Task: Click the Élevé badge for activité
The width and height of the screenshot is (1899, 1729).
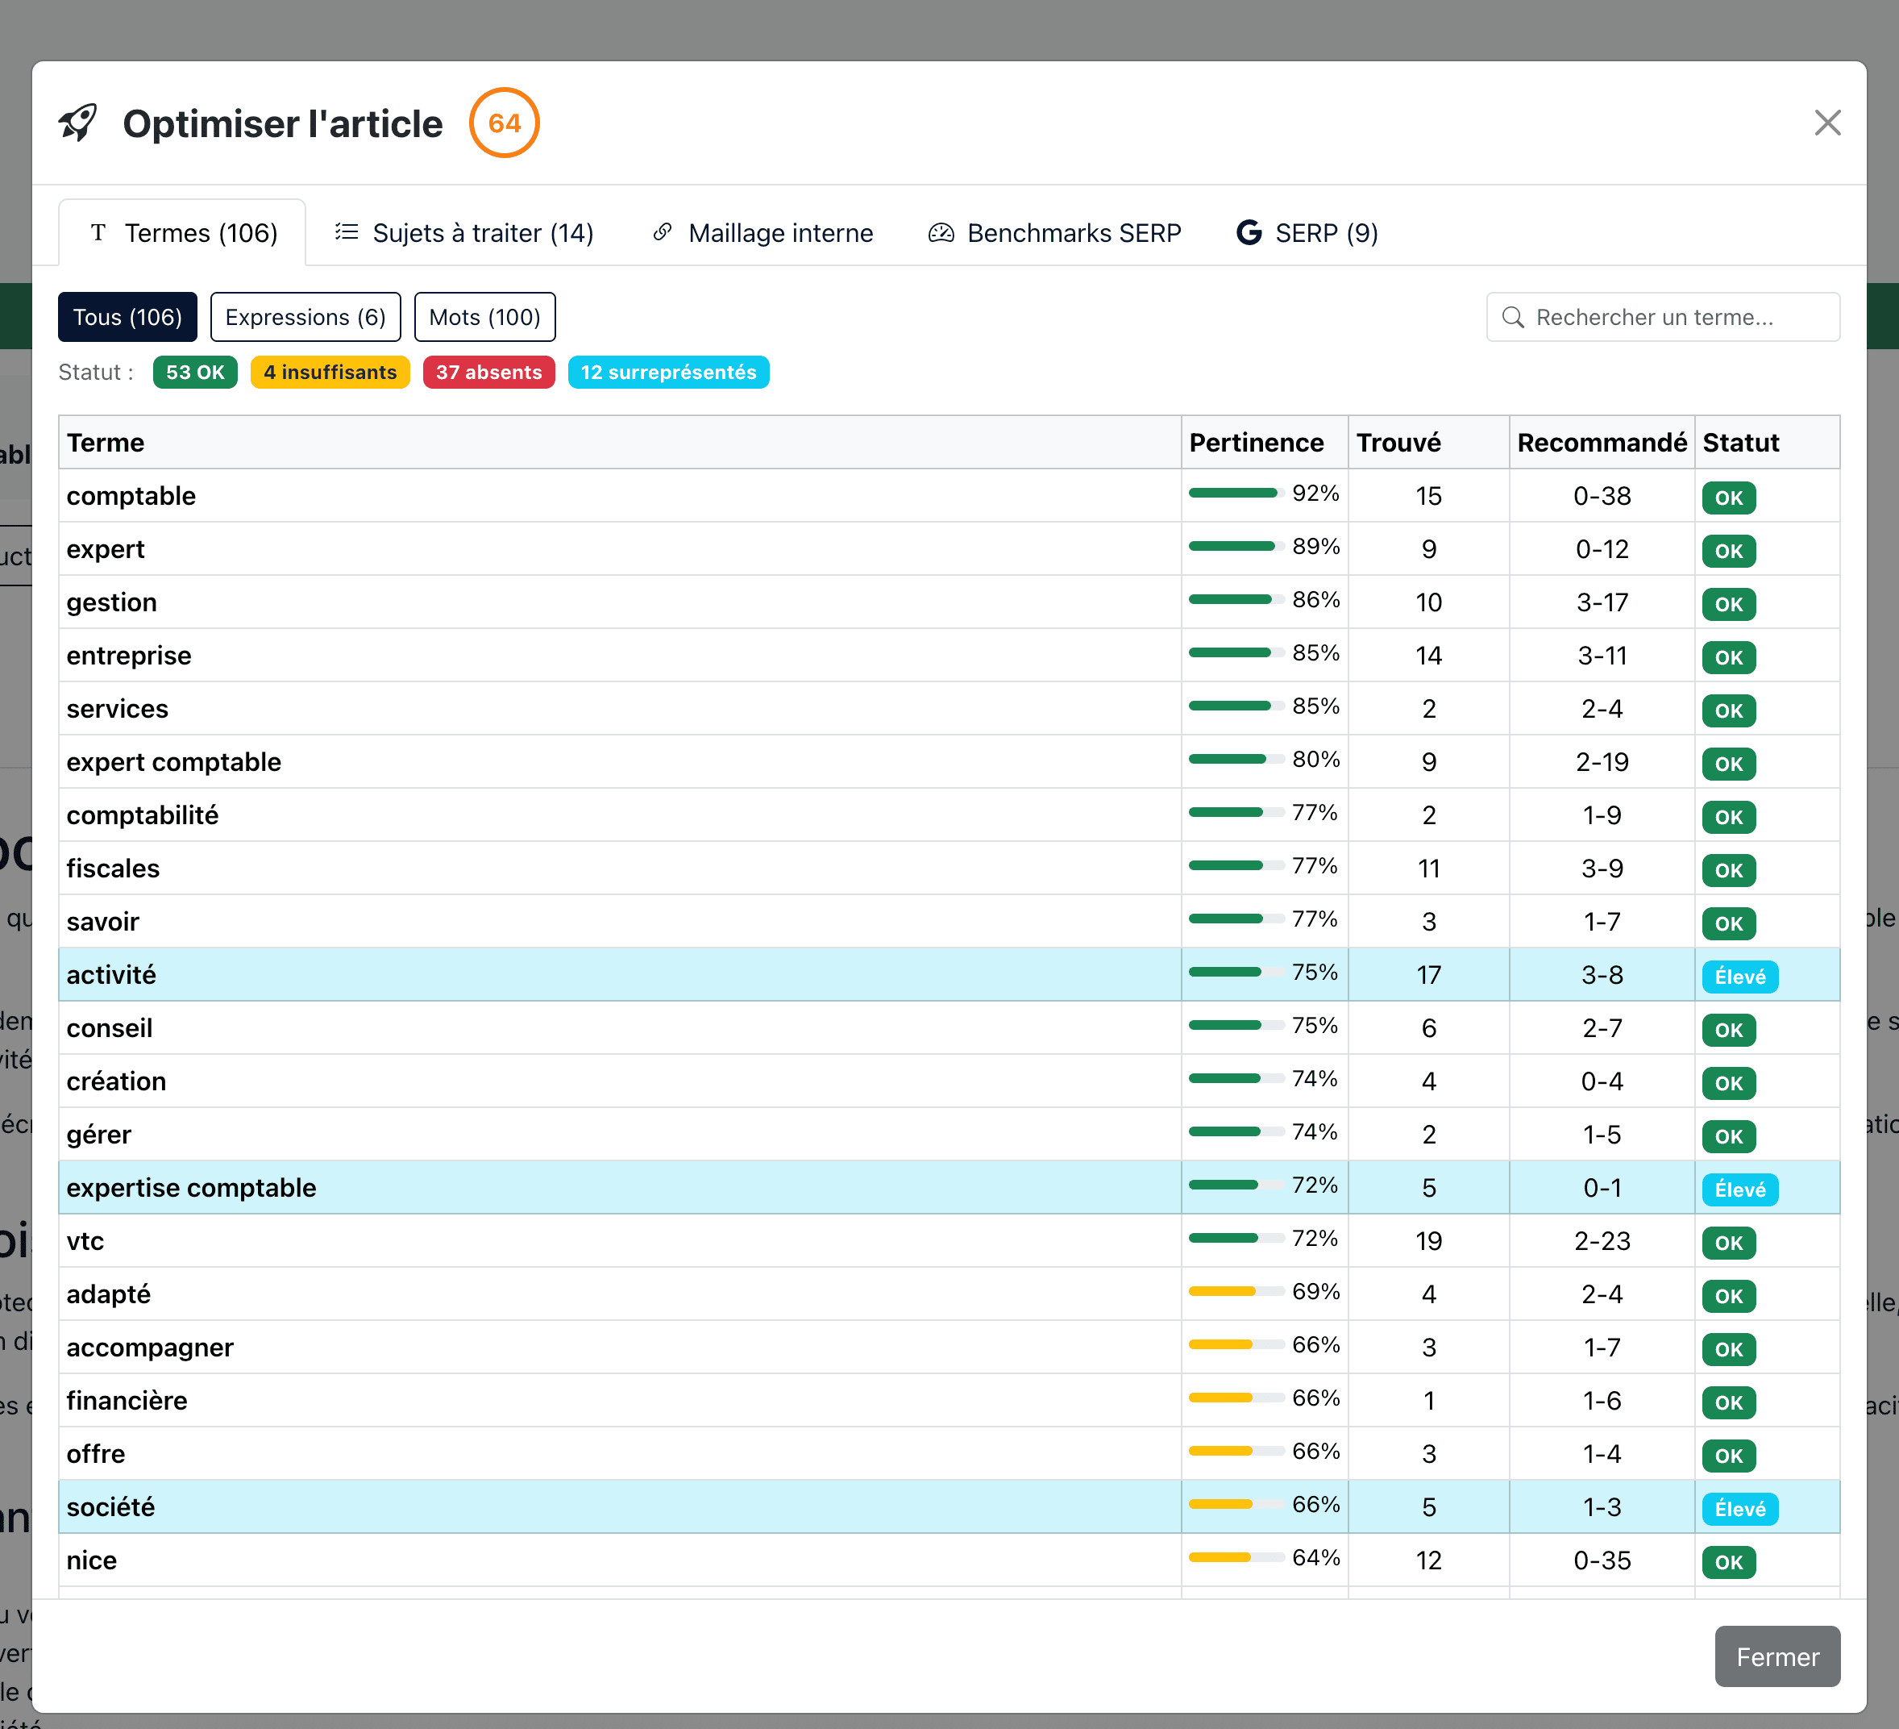Action: [x=1739, y=977]
